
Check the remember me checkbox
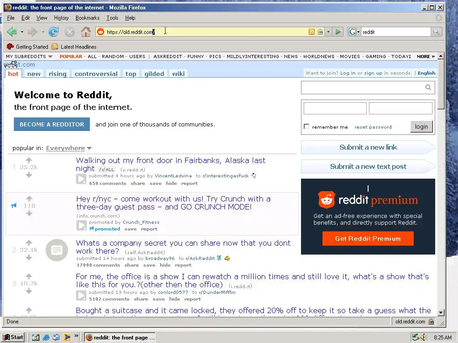pos(306,126)
